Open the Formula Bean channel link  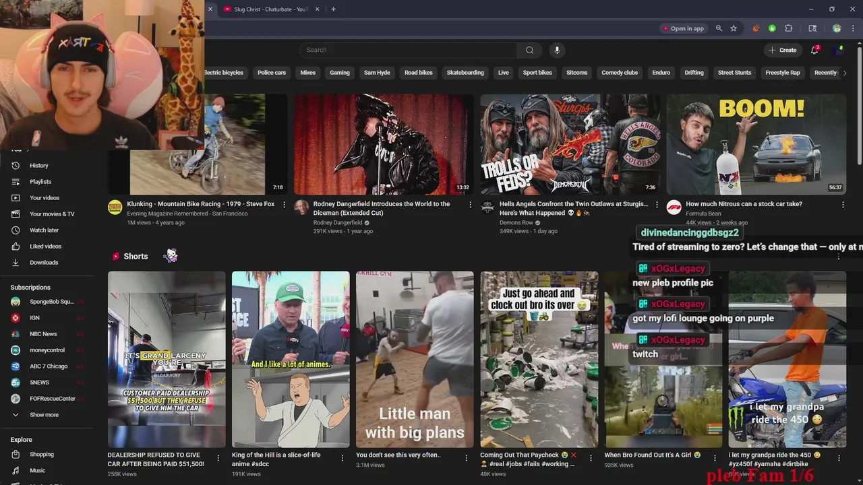(x=703, y=214)
